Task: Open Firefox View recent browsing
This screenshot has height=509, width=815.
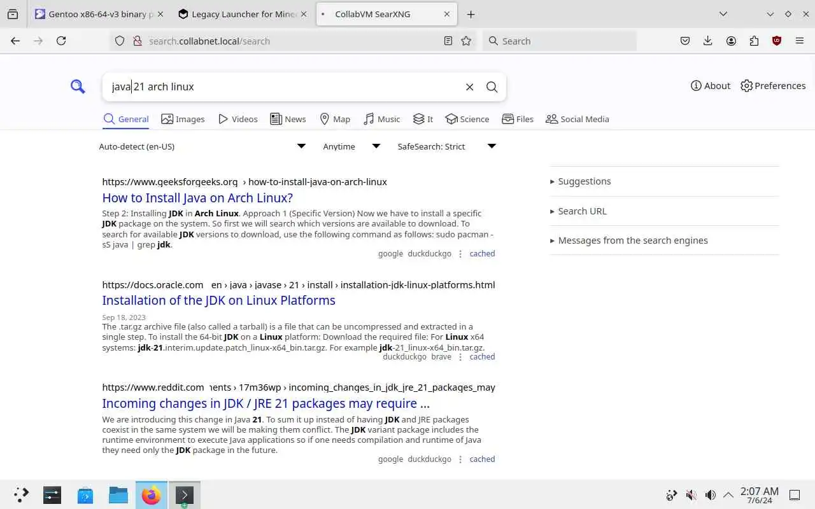Action: pyautogui.click(x=13, y=14)
